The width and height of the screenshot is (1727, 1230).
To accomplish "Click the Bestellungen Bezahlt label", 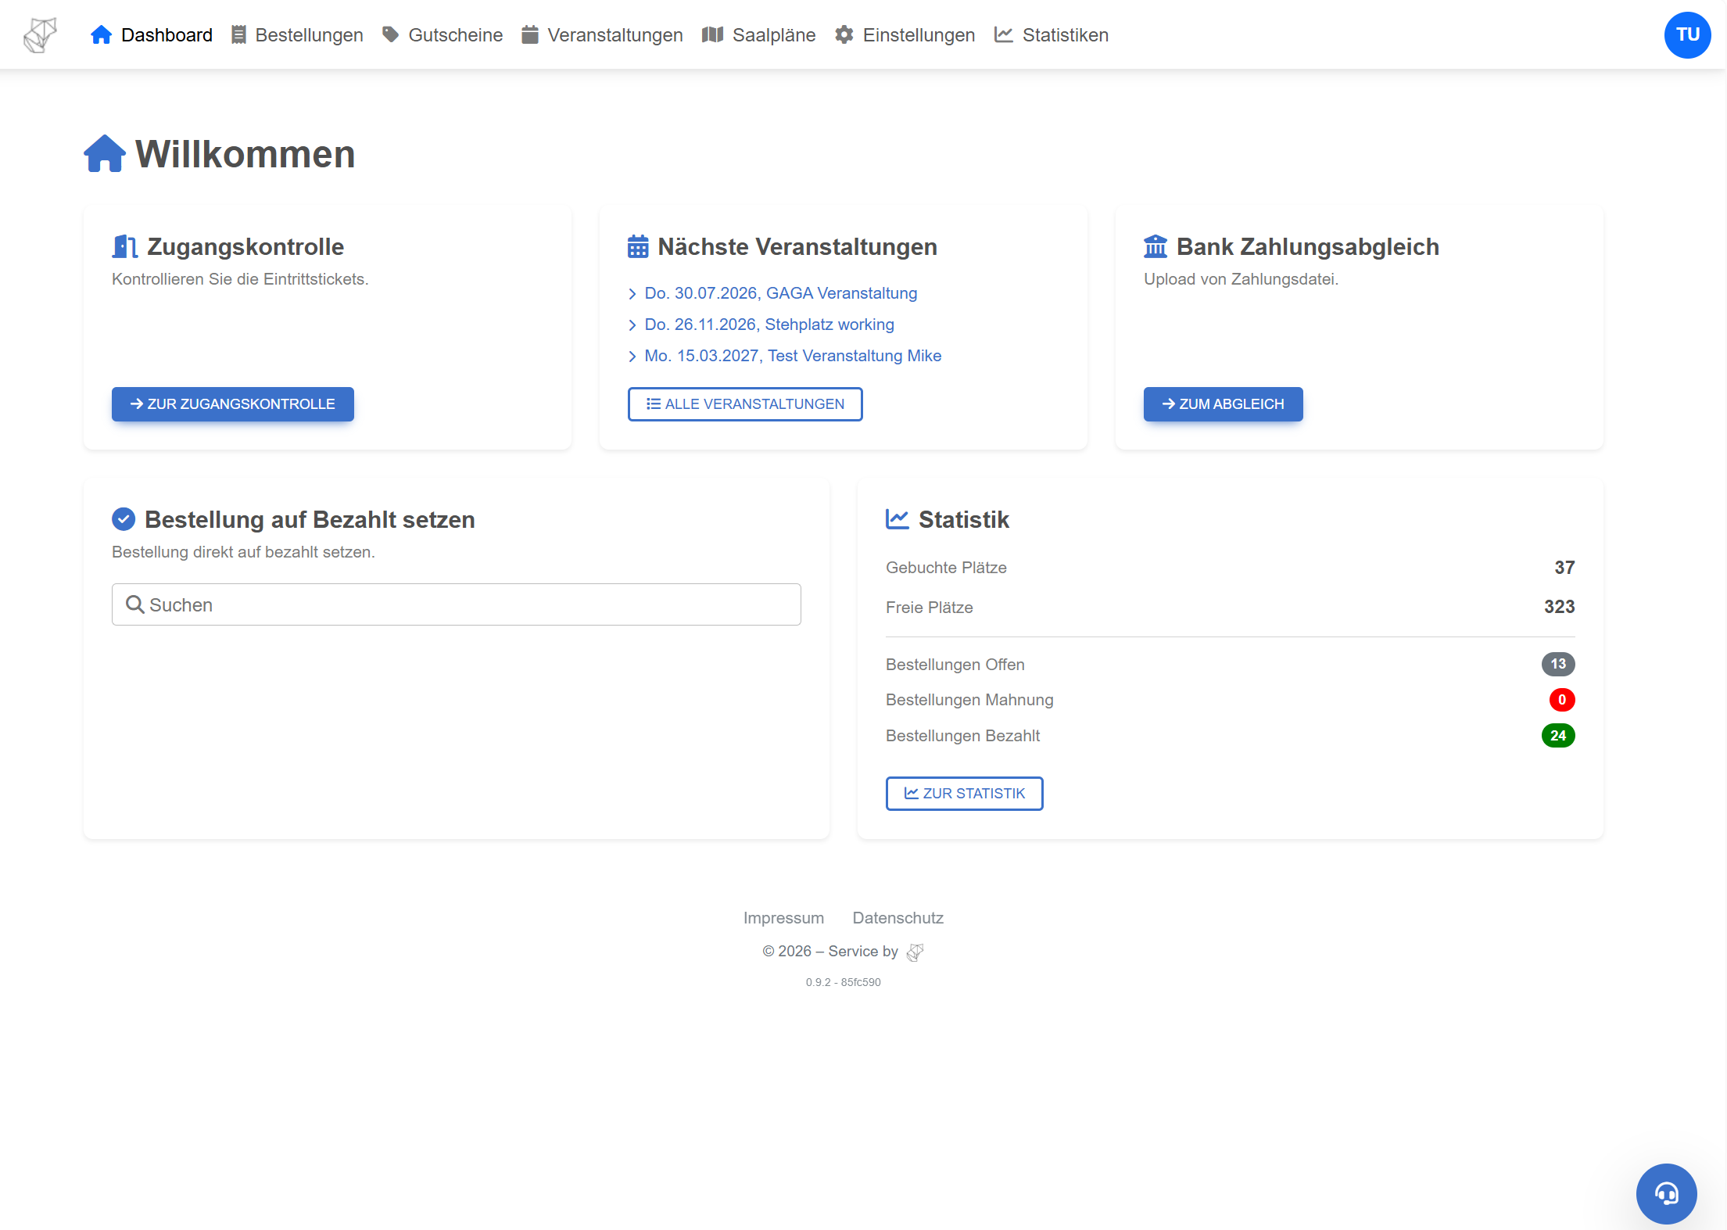I will tap(962, 736).
